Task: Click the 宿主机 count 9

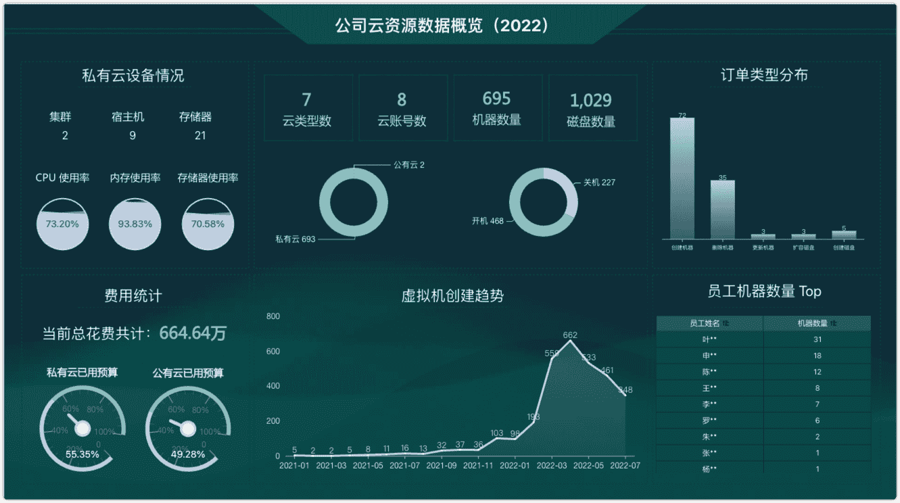Action: pos(133,136)
